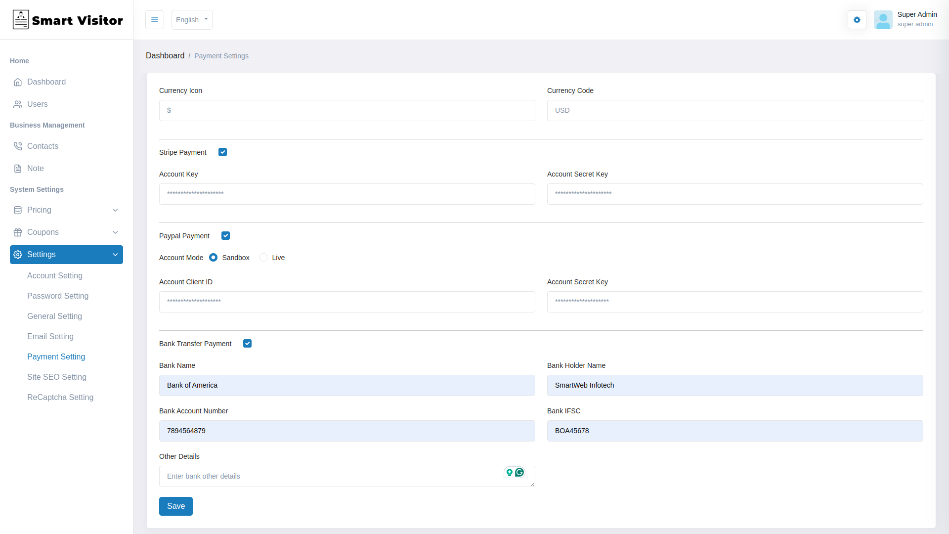Click the settings gear icon in top bar
949x534 pixels.
pos(857,20)
